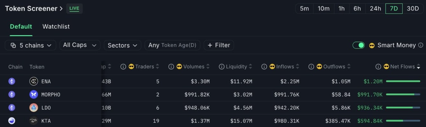The height and width of the screenshot is (127, 426).
Task: Open the Sectors dropdown
Action: [x=122, y=45]
